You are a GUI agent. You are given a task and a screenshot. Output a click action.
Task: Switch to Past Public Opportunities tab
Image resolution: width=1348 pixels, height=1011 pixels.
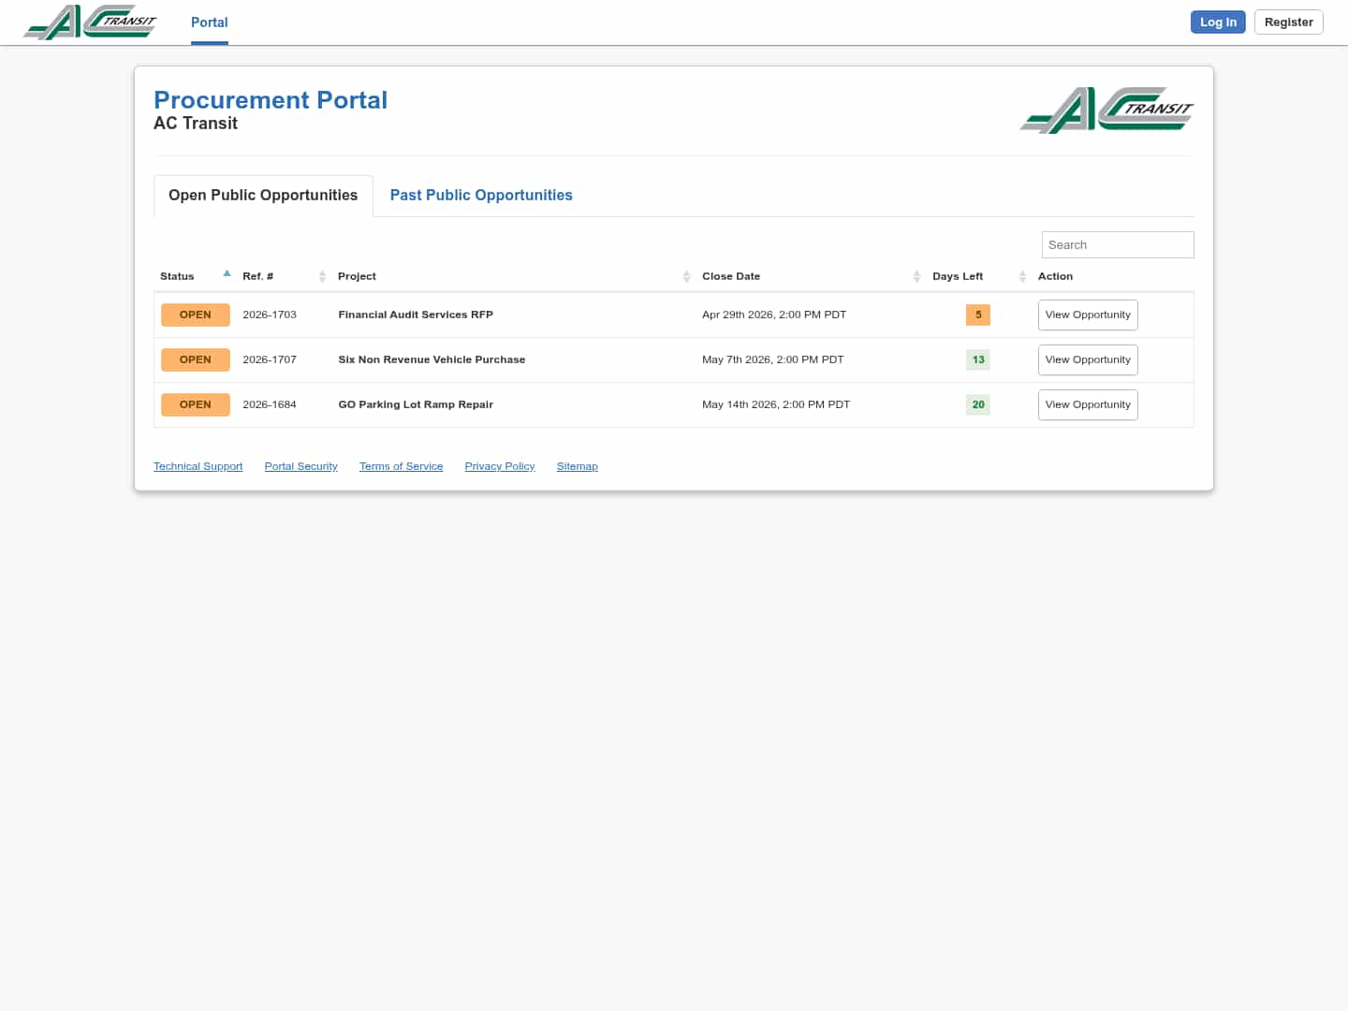pos(481,196)
